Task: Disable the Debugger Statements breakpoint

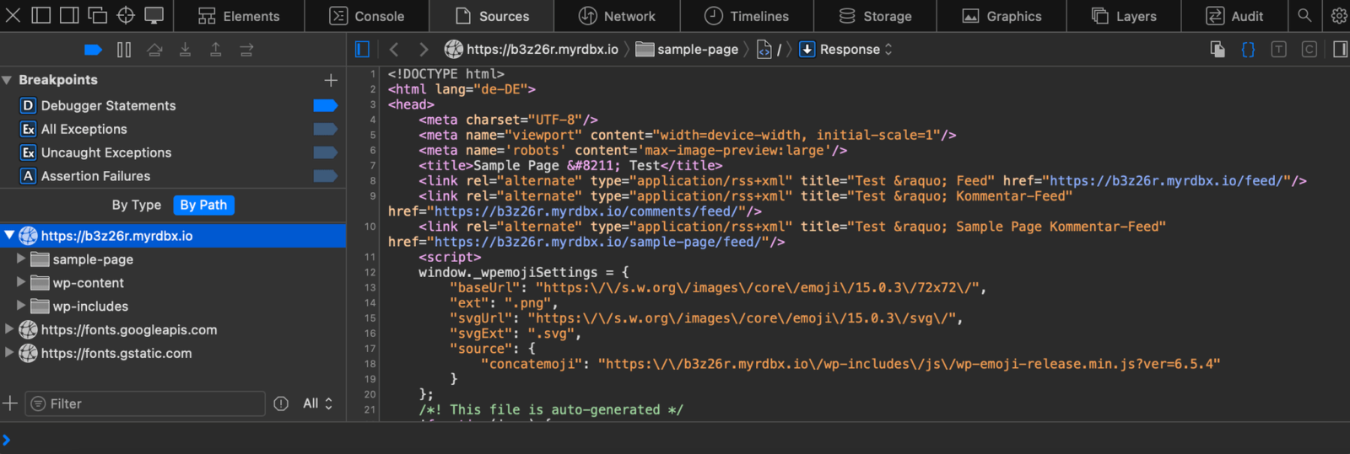Action: point(325,105)
